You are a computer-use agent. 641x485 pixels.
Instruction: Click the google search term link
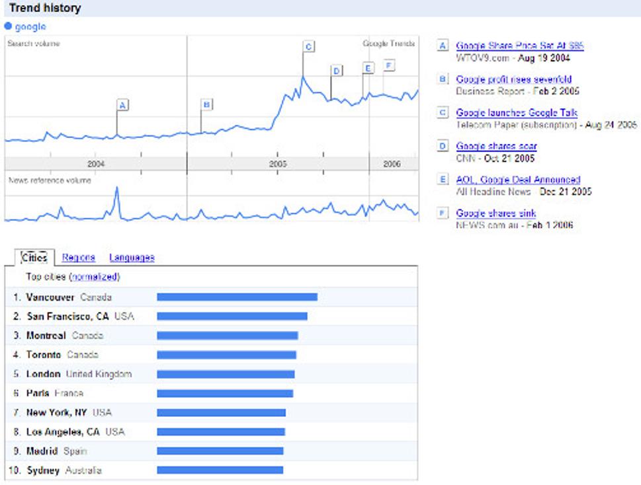click(30, 26)
